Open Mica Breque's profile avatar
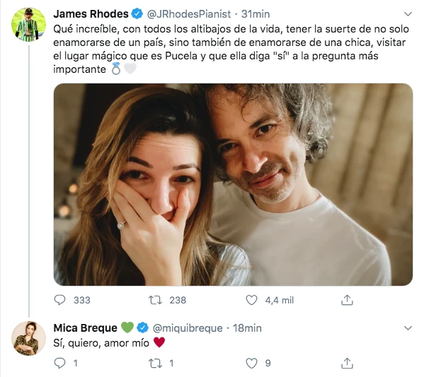Screen dimensions: 424x377 pyautogui.click(x=28, y=338)
